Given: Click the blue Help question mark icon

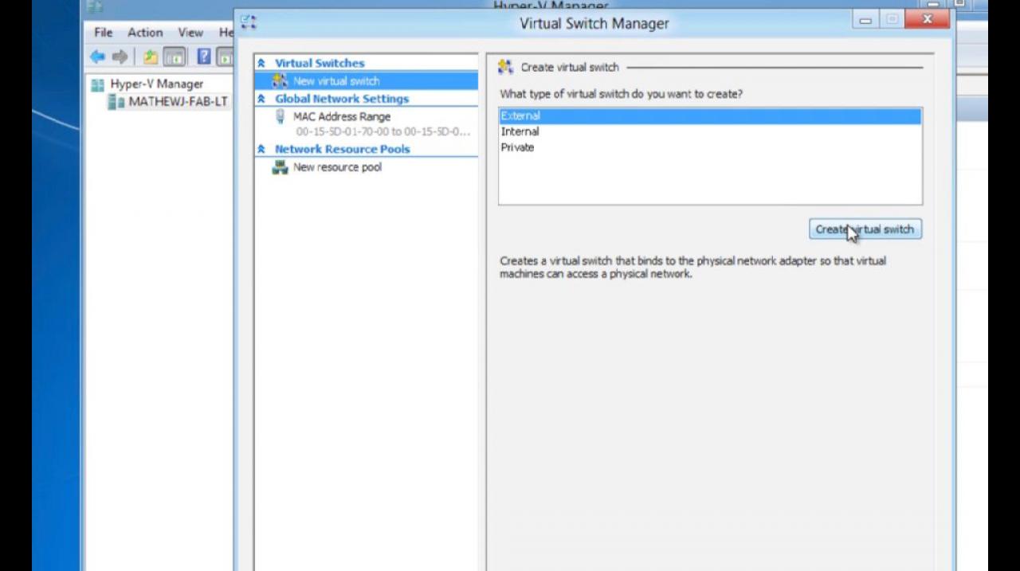Looking at the screenshot, I should click(204, 57).
